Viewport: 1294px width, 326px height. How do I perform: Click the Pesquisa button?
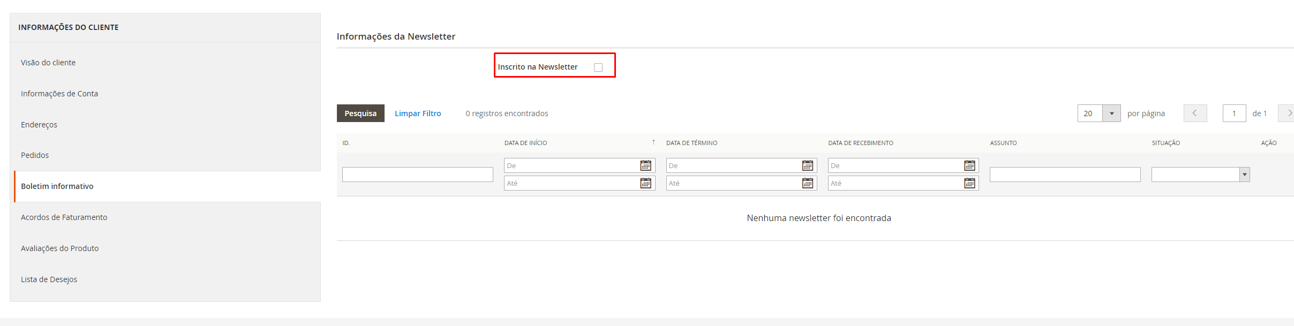pyautogui.click(x=360, y=113)
